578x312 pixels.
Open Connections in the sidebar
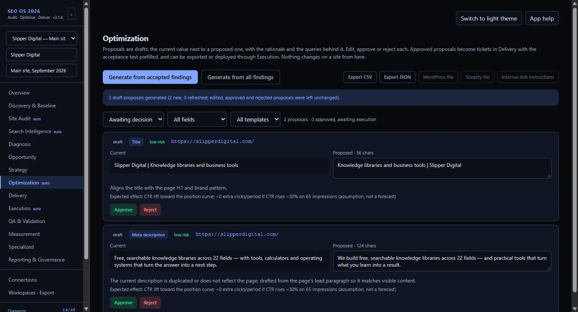pyautogui.click(x=42, y=280)
